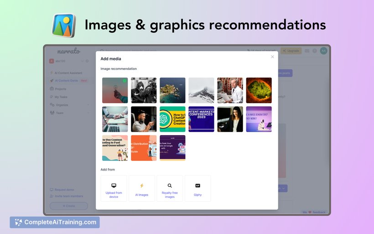The image size is (374, 234).
Task: Select the man in white coat image
Action: (230, 90)
